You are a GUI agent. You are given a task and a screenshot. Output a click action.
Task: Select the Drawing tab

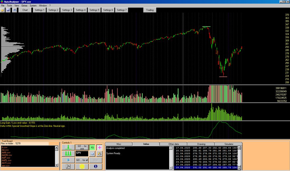click(201, 144)
